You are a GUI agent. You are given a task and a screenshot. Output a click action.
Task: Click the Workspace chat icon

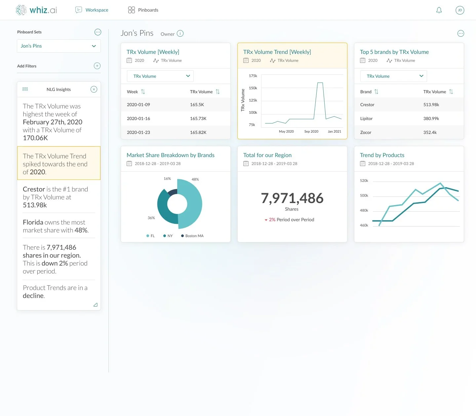[79, 10]
